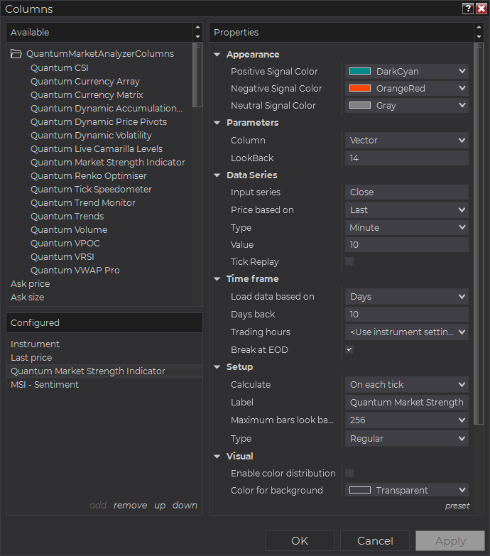Image resolution: width=490 pixels, height=556 pixels.
Task: Uncheck the Break at EOD checkbox
Action: click(349, 349)
